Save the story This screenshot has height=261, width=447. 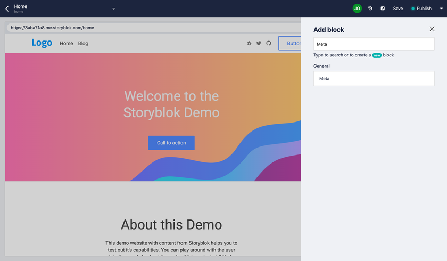[x=398, y=9]
